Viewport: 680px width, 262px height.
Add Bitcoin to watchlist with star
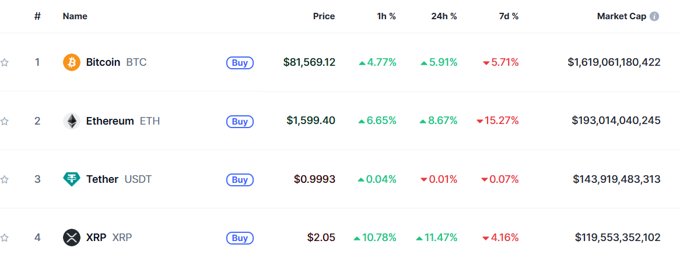[4, 63]
